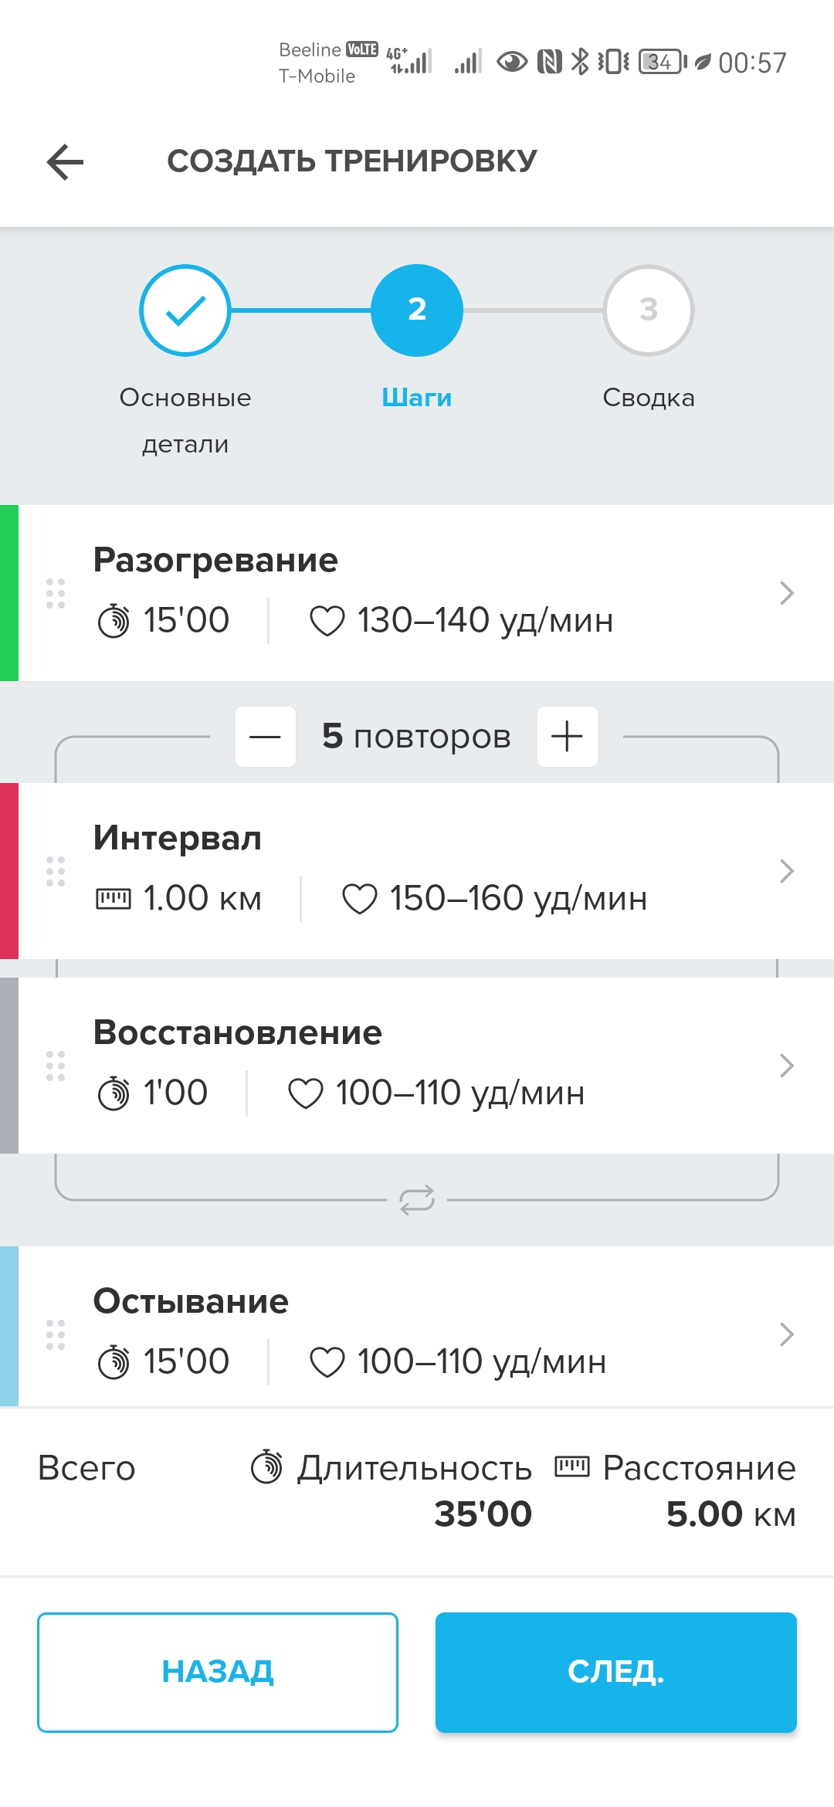
Task: Tap the 5 повторов repeat count label
Action: pos(416,737)
